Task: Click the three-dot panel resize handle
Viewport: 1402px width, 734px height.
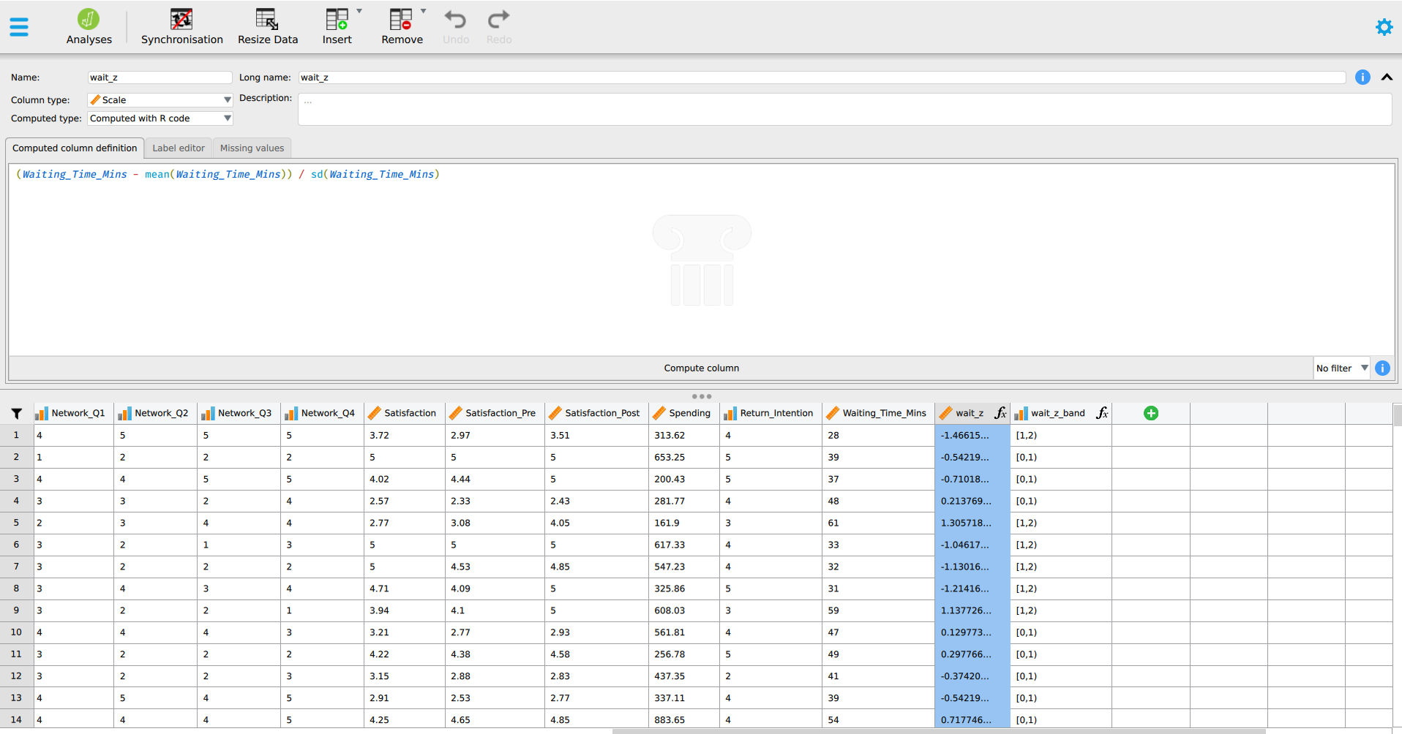Action: click(701, 396)
